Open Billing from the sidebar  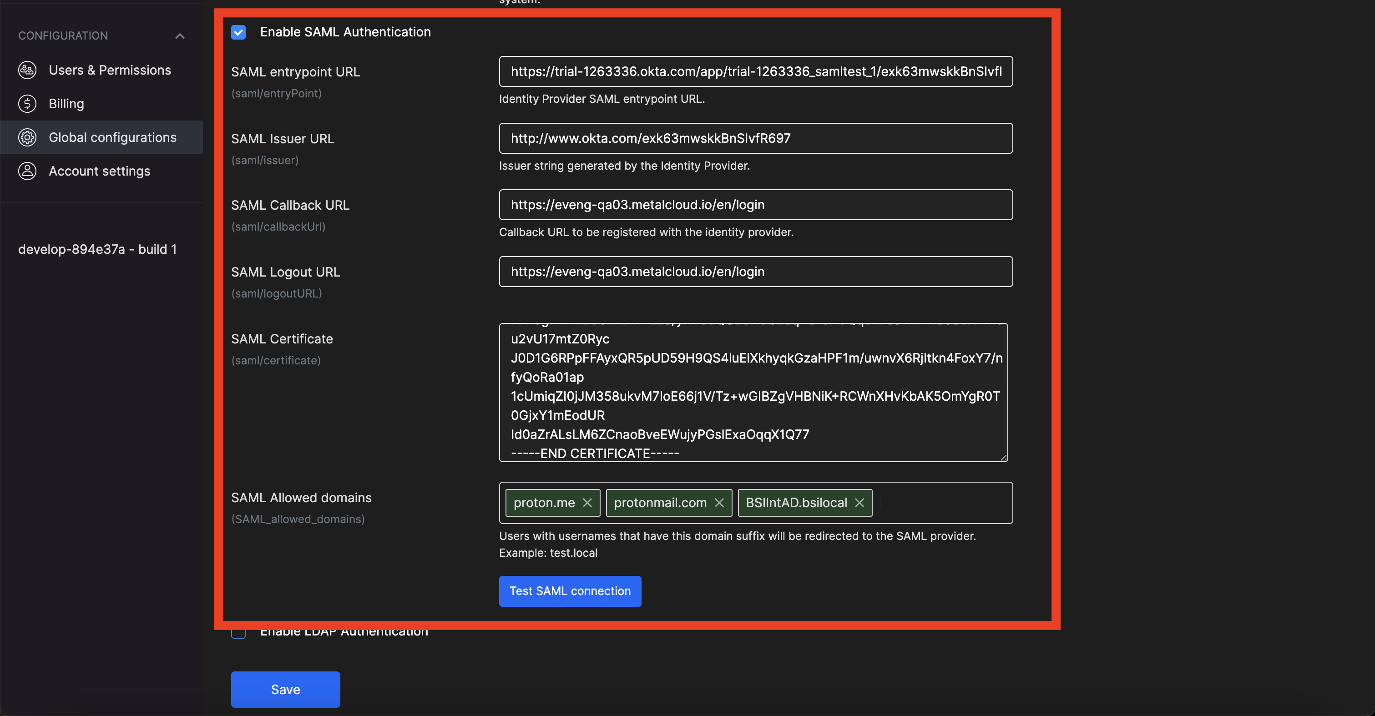coord(66,104)
